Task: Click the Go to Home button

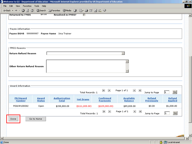Action: tap(35, 119)
